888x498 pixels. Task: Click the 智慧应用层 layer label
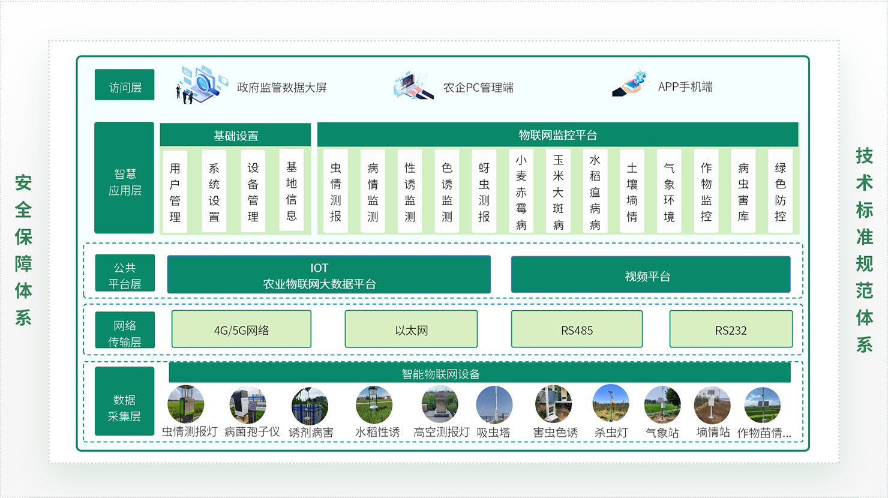pos(124,178)
